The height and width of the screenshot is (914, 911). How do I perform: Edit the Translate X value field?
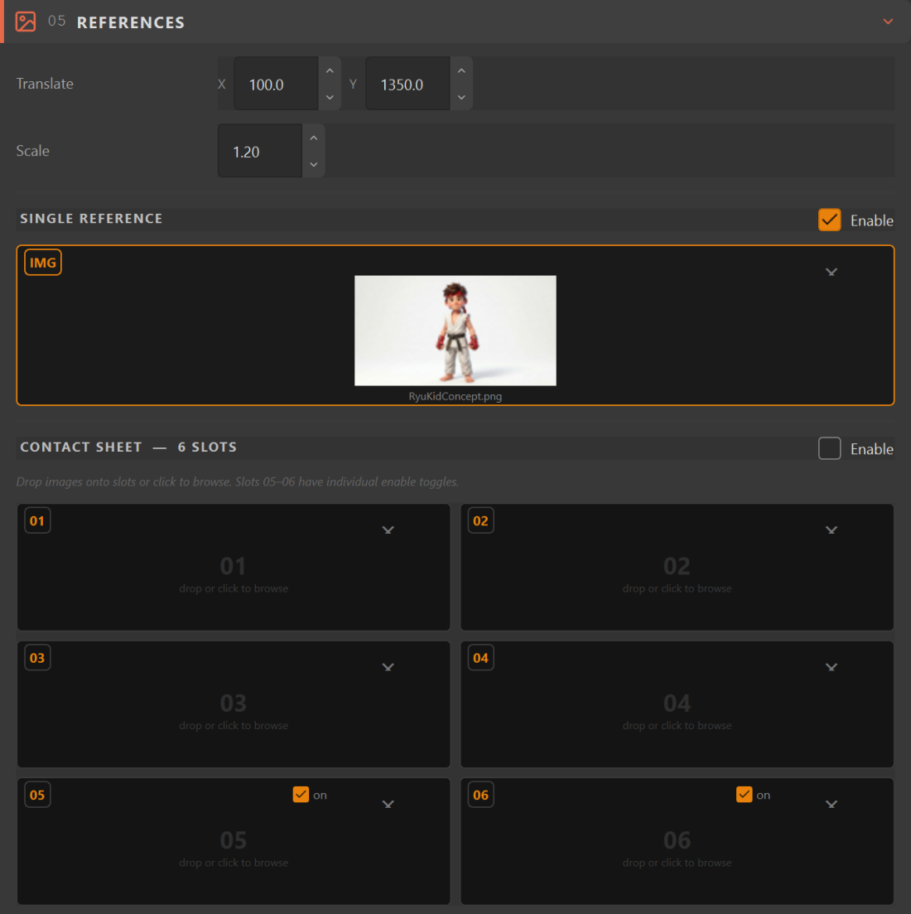[276, 84]
